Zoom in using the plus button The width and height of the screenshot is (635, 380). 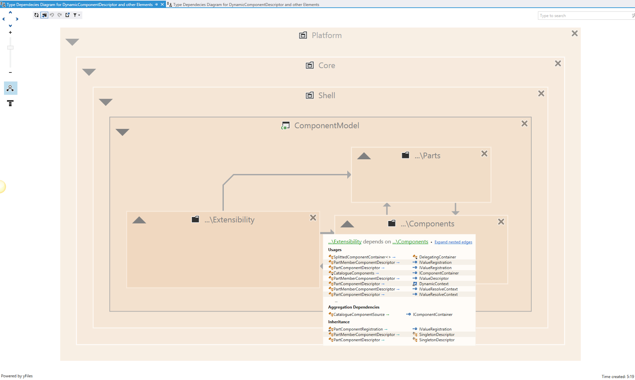(x=10, y=32)
